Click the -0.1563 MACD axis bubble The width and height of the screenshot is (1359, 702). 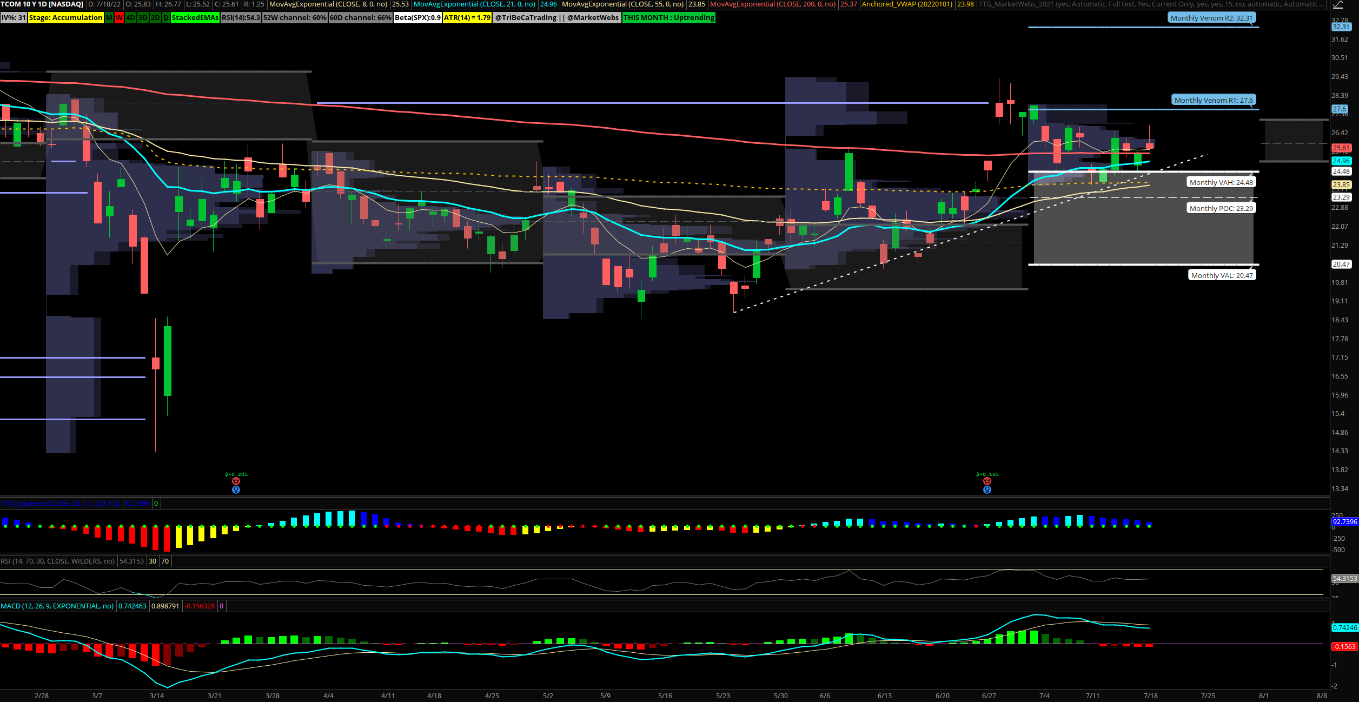[1345, 646]
